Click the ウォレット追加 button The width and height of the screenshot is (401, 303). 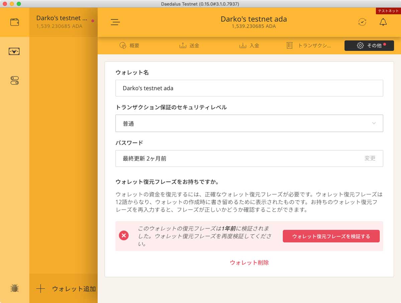pos(63,289)
